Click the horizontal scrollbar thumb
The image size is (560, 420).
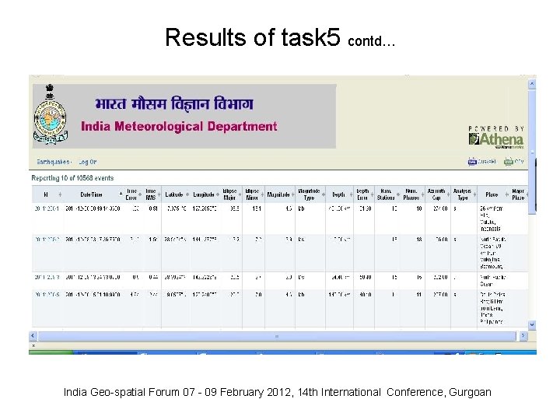[x=277, y=336]
